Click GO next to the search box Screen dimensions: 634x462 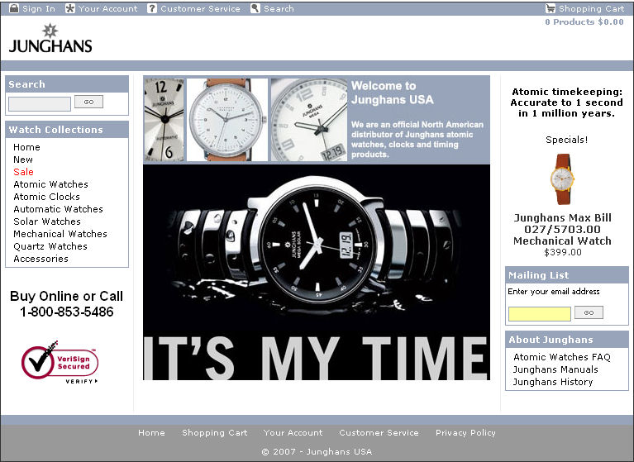pyautogui.click(x=88, y=102)
